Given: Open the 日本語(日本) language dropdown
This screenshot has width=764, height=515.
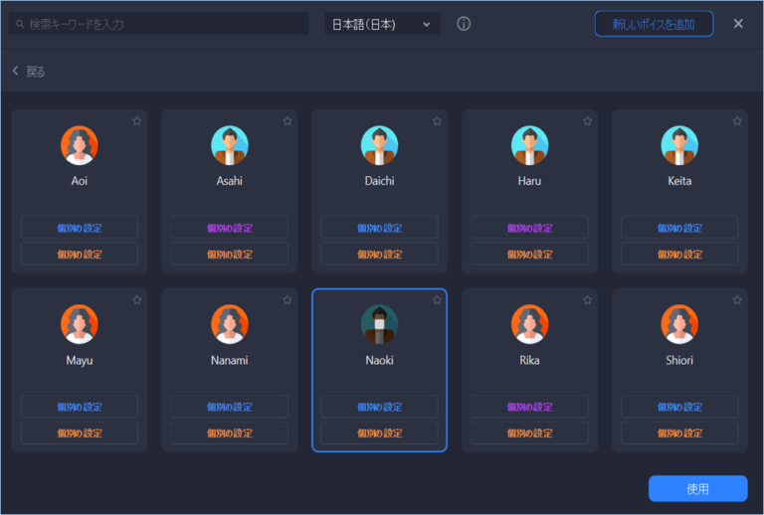Looking at the screenshot, I should (x=382, y=24).
